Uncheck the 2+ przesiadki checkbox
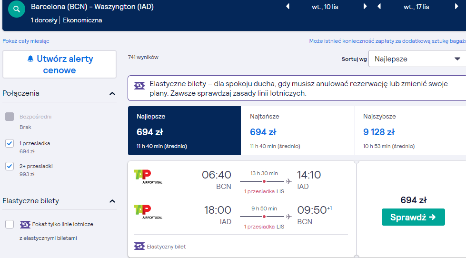This screenshot has width=466, height=258. pyautogui.click(x=10, y=166)
